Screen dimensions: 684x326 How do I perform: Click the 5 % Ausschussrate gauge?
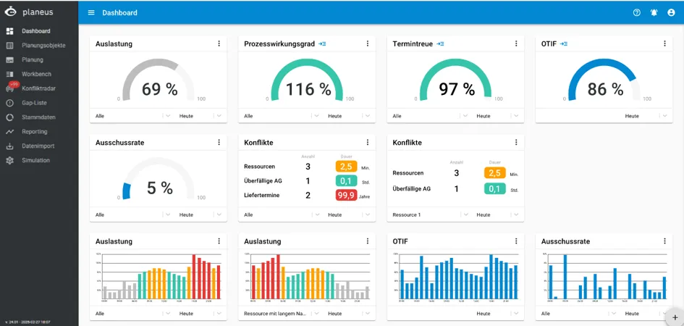pyautogui.click(x=159, y=178)
